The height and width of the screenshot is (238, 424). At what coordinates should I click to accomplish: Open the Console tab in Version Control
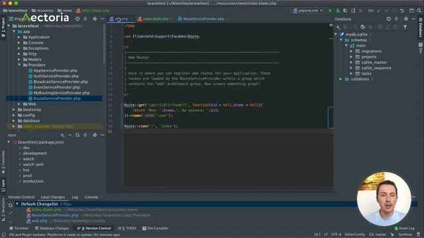coord(91,197)
